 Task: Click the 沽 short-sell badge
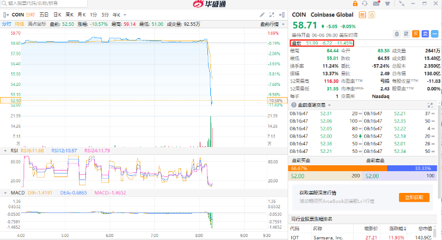click(x=371, y=15)
